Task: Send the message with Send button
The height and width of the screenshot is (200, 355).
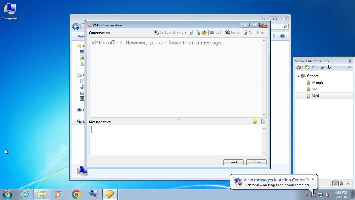Action: click(x=233, y=162)
